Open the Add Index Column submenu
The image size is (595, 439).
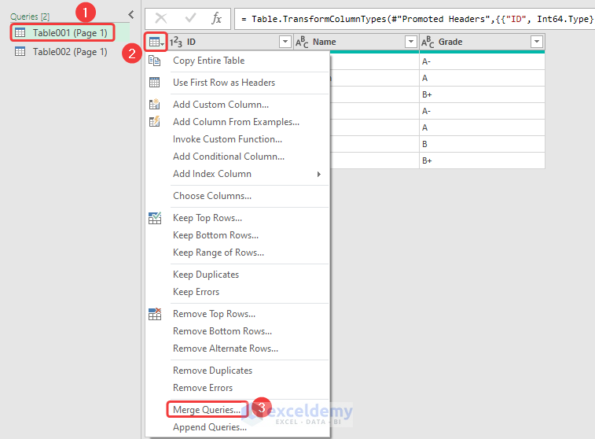pos(212,174)
